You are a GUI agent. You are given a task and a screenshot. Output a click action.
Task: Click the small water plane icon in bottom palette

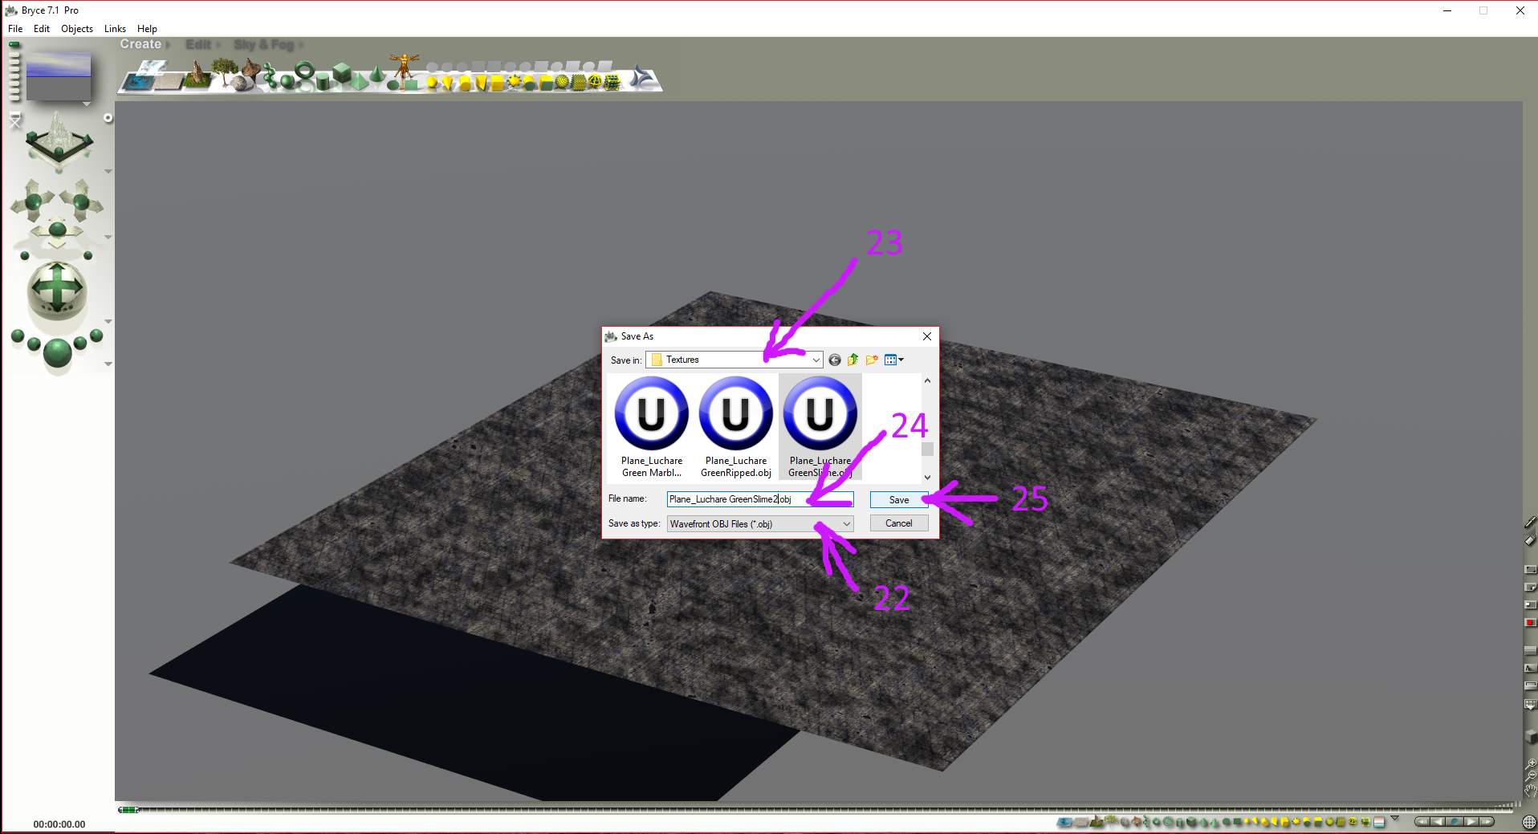tap(1064, 822)
